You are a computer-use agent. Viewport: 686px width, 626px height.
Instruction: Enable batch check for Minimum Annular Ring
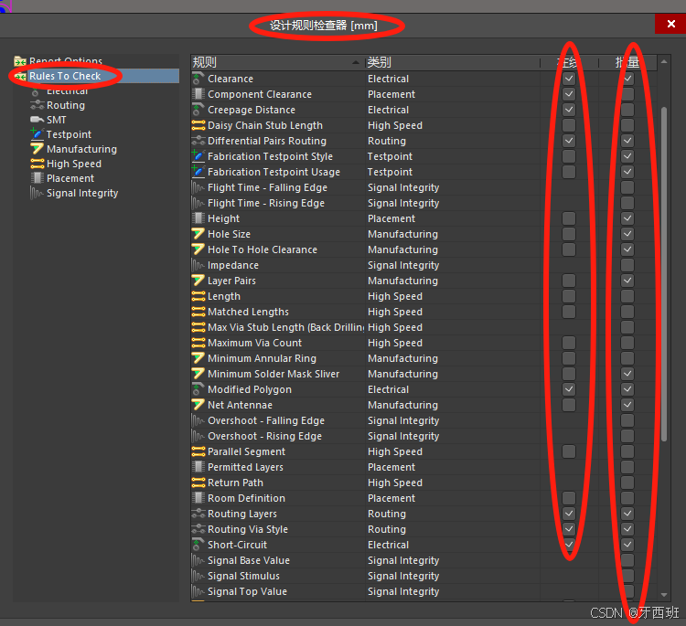627,358
